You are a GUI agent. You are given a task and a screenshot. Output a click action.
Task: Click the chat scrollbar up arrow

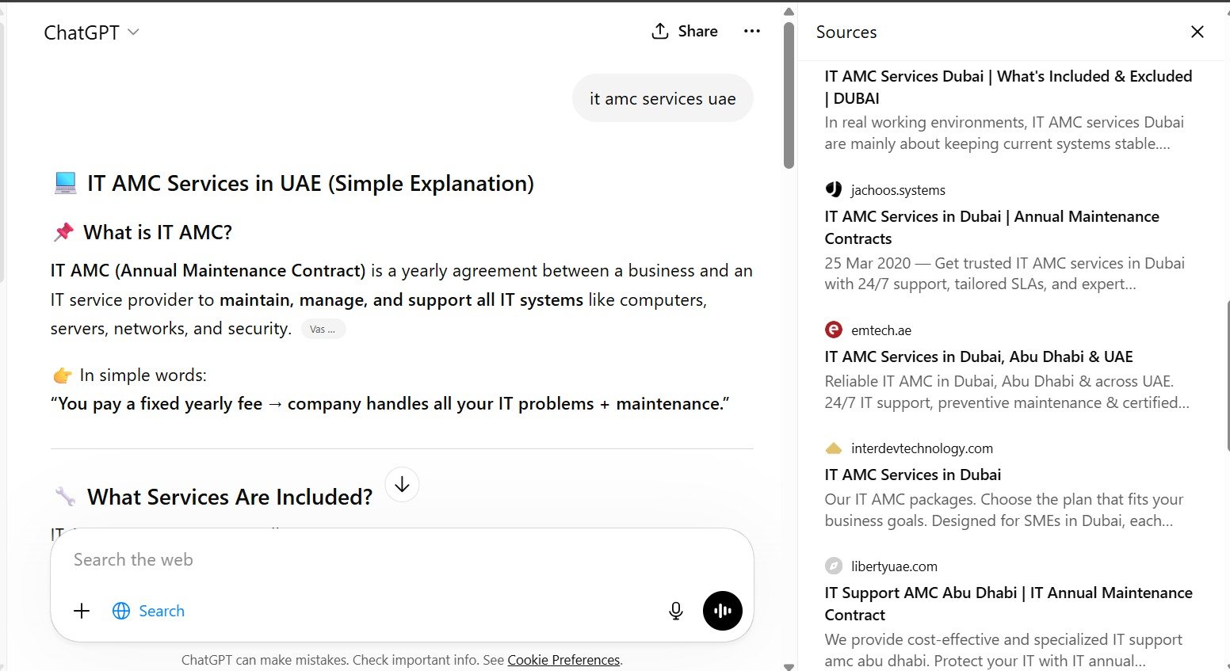click(789, 11)
